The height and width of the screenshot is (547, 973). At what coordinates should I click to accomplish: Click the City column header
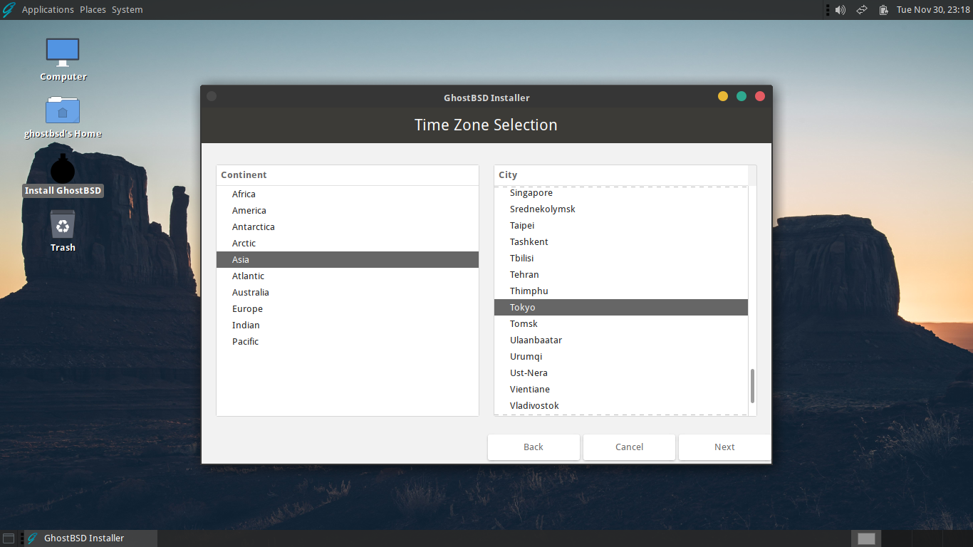click(x=621, y=175)
